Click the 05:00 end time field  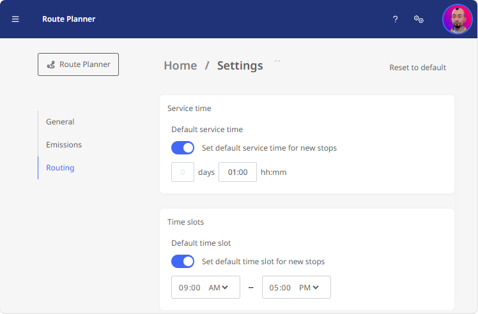click(281, 287)
